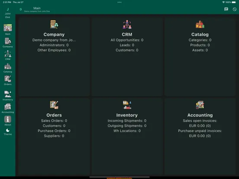Go to CRM in sidebar
This screenshot has width=239, height=179.
pyautogui.click(x=8, y=55)
